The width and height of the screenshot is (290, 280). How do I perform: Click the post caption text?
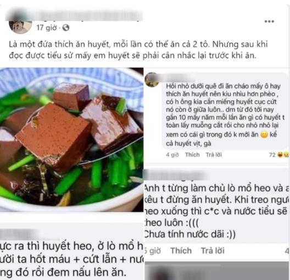[138, 50]
